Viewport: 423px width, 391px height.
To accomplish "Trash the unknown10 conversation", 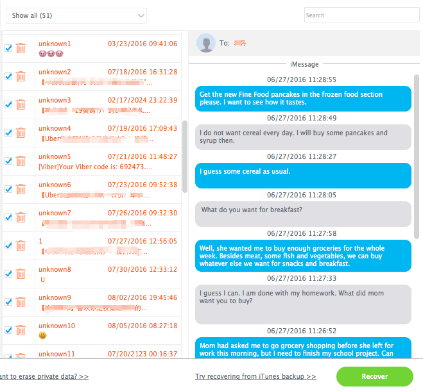I will [21, 330].
